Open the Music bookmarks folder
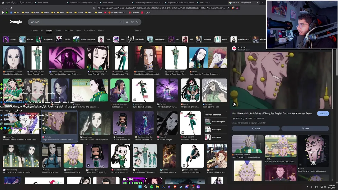Image resolution: width=338 pixels, height=190 pixels. 60,12
